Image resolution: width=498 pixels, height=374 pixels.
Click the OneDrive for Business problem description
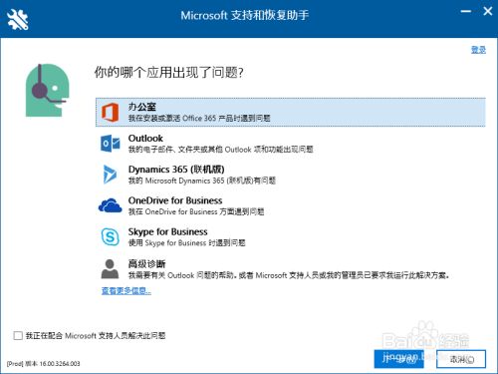point(196,211)
